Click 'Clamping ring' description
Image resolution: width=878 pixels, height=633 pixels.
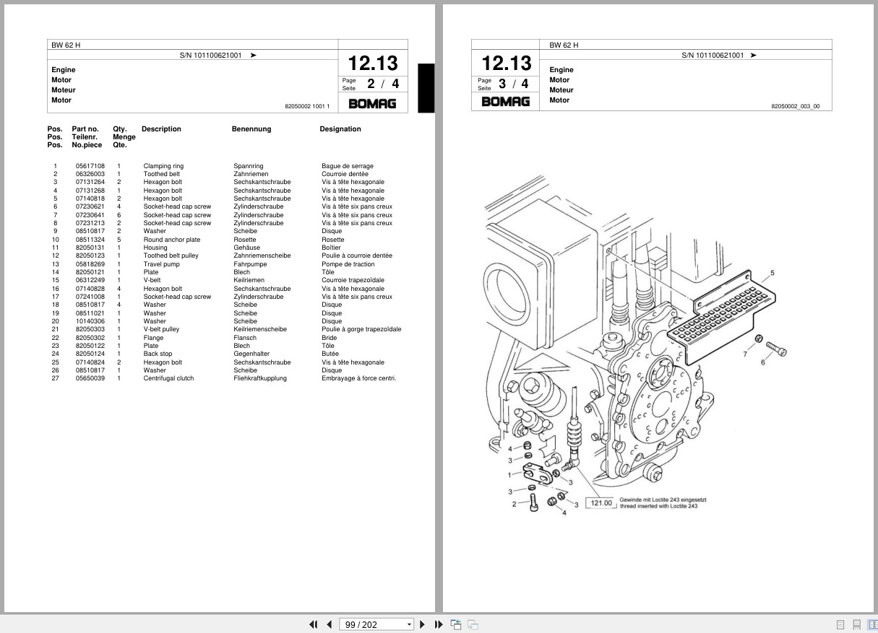pyautogui.click(x=163, y=166)
